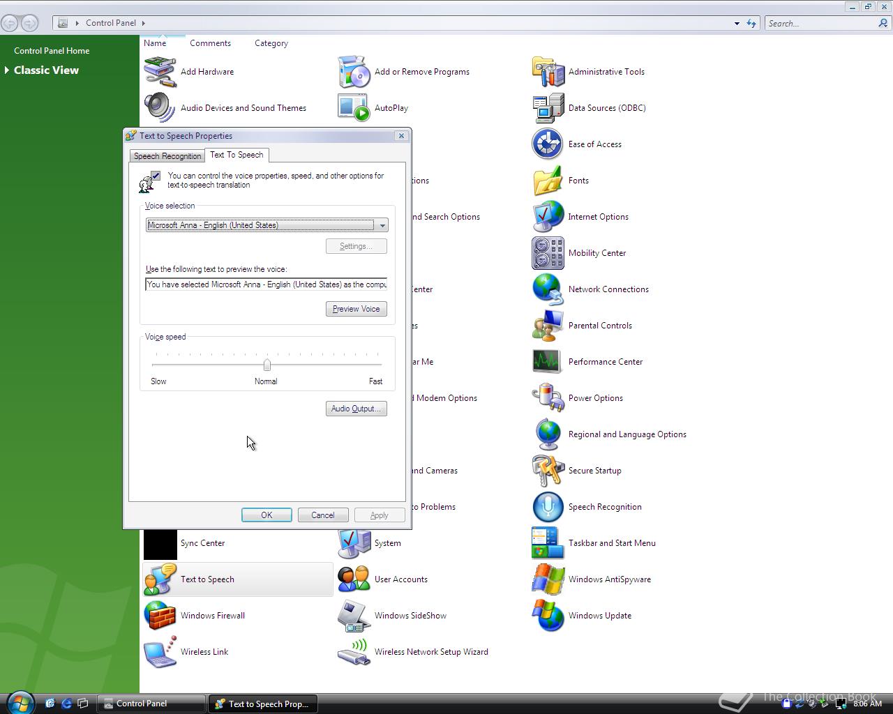Open the Windows Update icon

548,616
